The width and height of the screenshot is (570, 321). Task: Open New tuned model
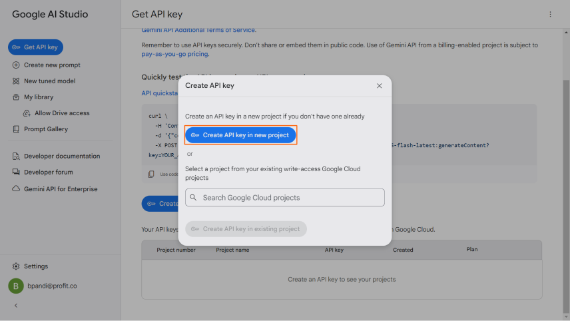pos(49,81)
